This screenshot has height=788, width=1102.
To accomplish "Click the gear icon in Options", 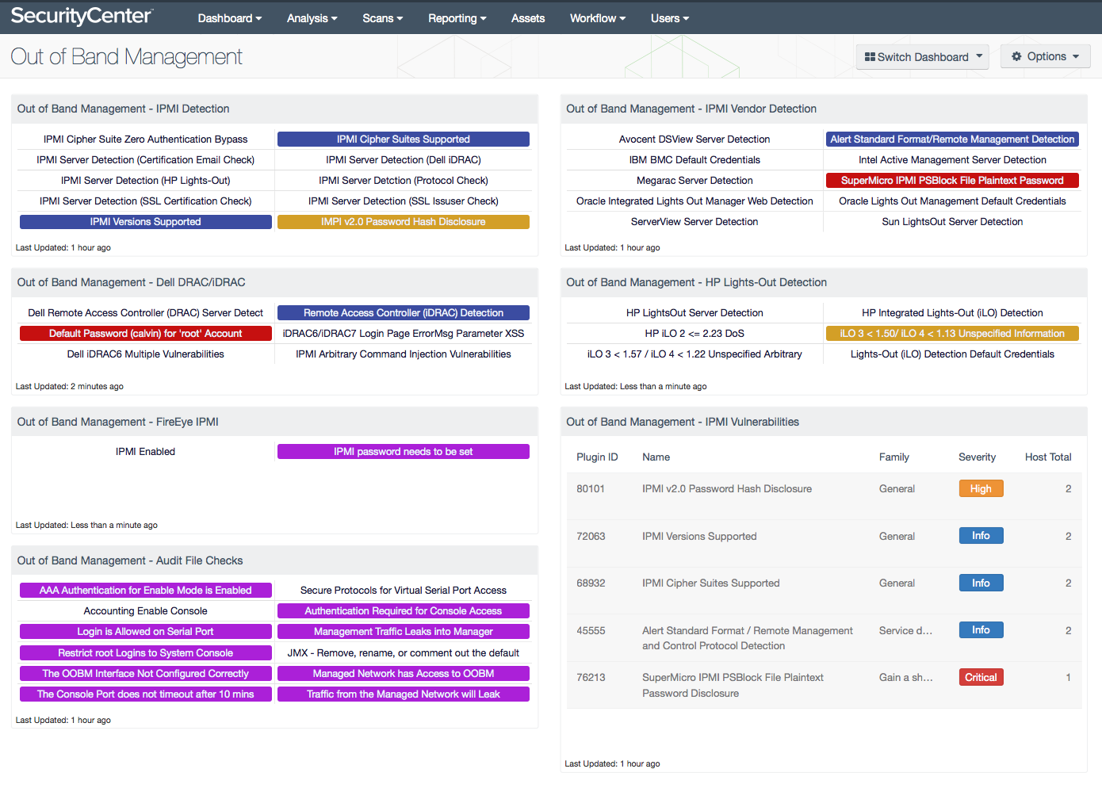I will pyautogui.click(x=1016, y=56).
